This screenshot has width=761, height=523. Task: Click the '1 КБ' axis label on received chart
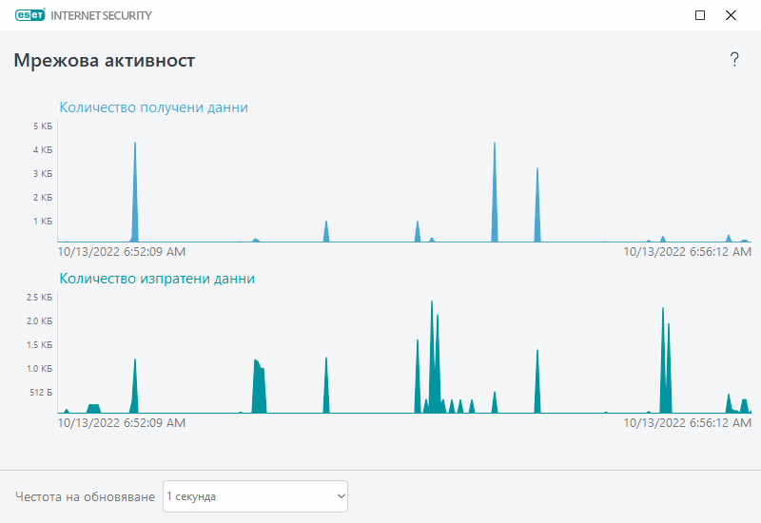click(x=43, y=222)
